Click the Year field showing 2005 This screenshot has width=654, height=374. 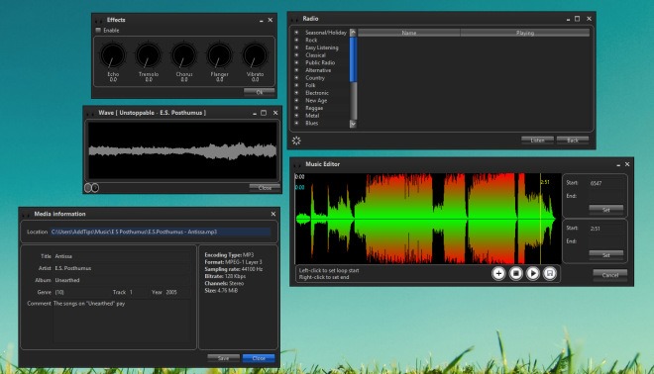tap(177, 292)
